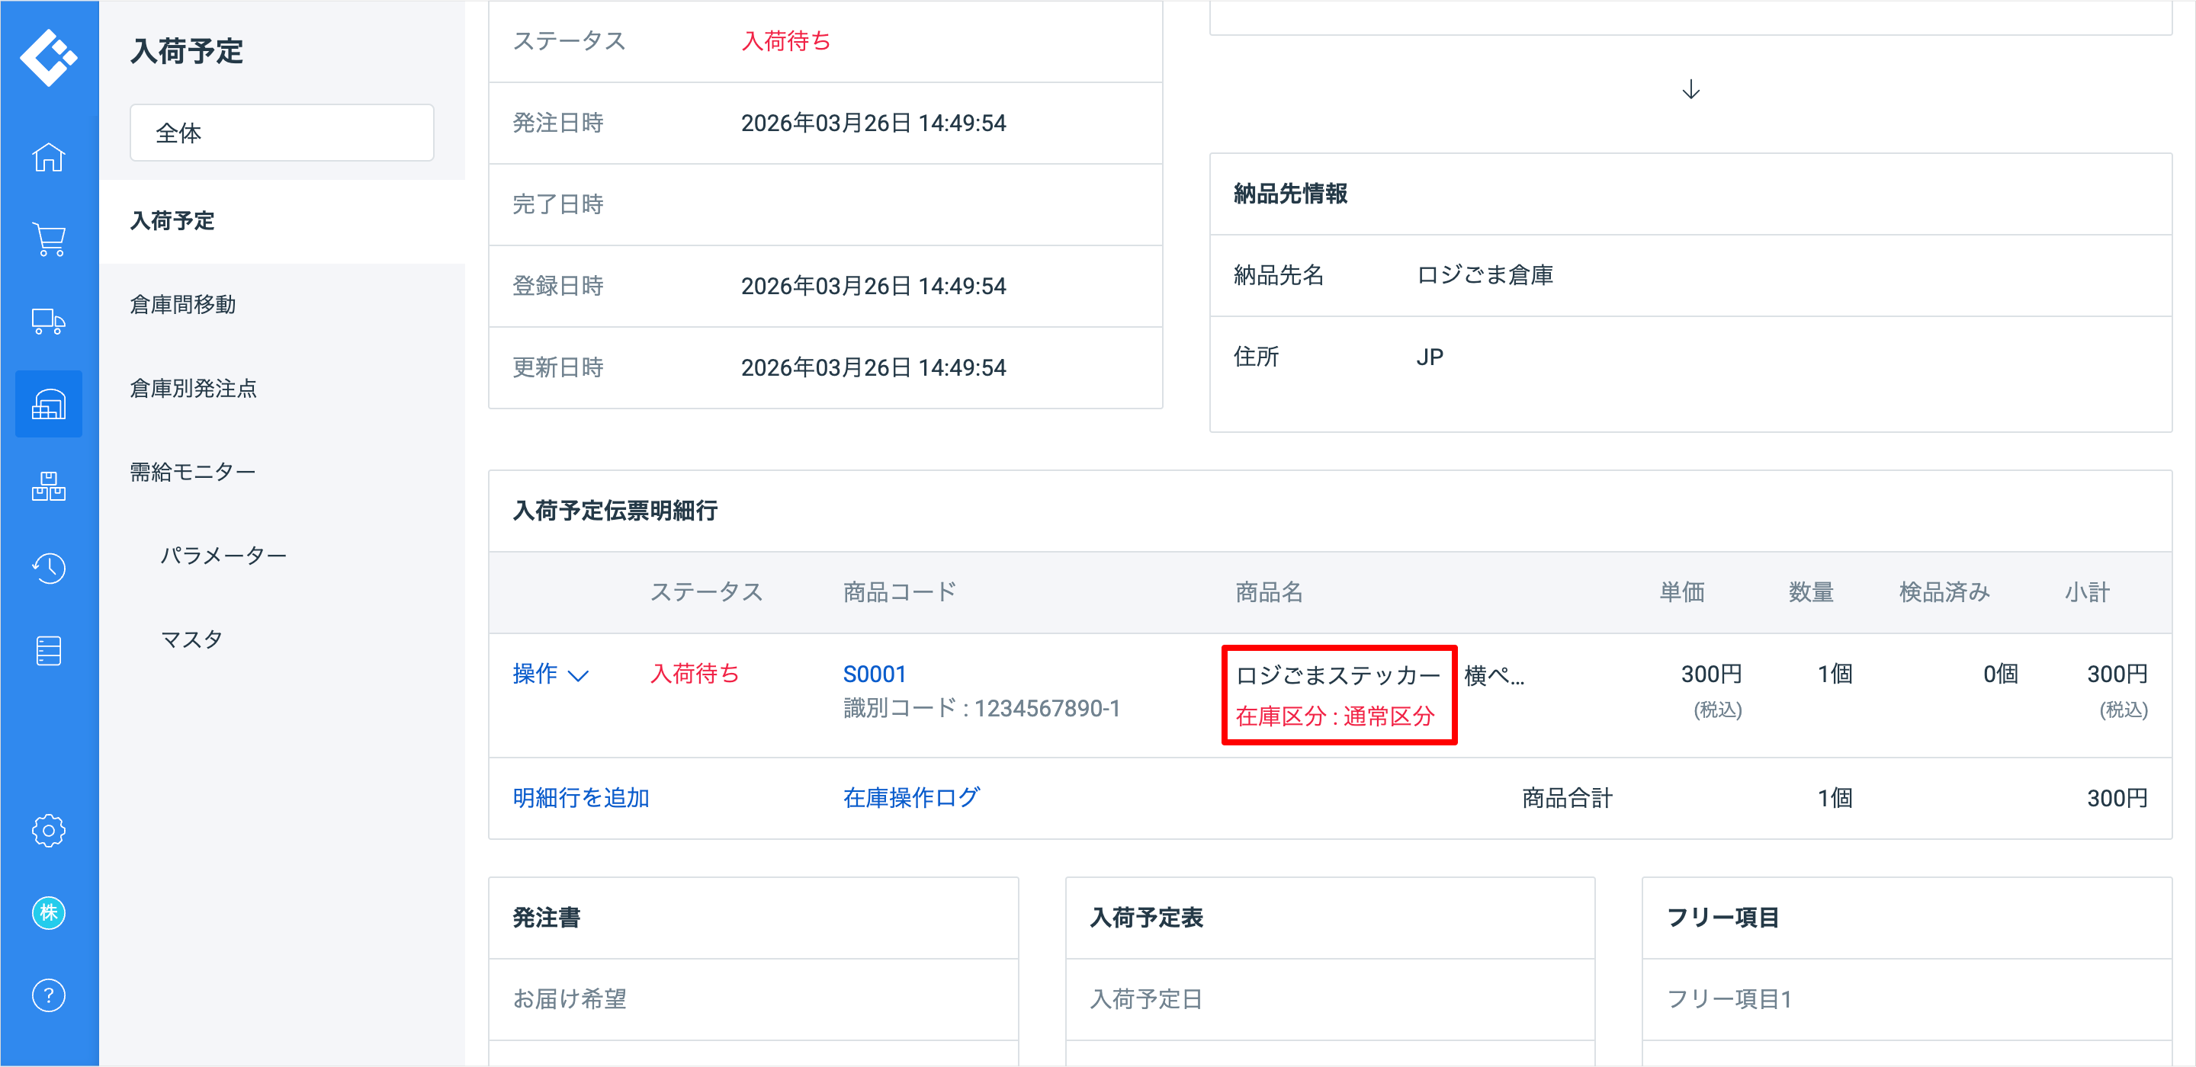Click the logo at top left
Image resolution: width=2196 pixels, height=1067 pixels.
49,56
